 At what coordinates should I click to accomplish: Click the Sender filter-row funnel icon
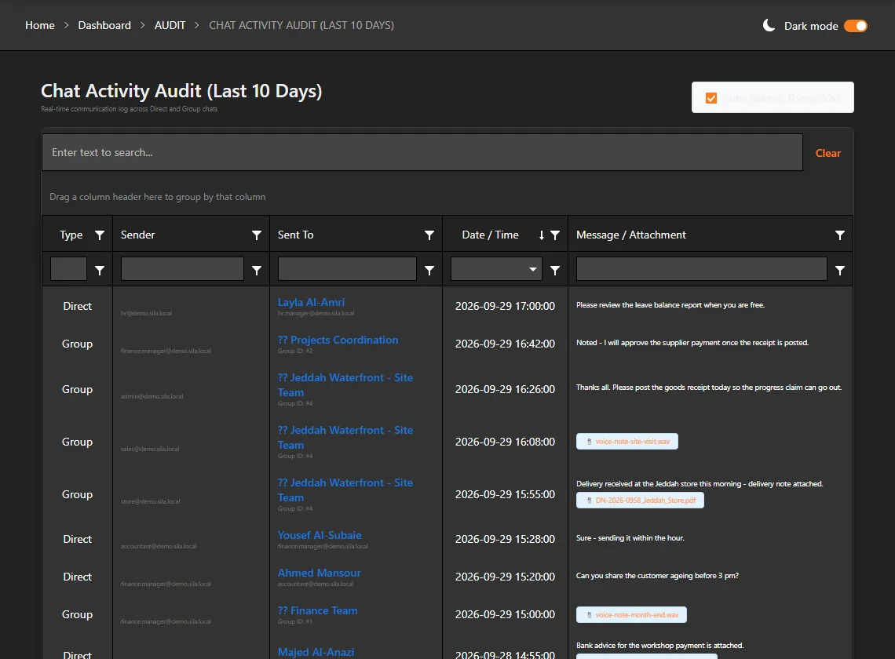[x=257, y=271]
